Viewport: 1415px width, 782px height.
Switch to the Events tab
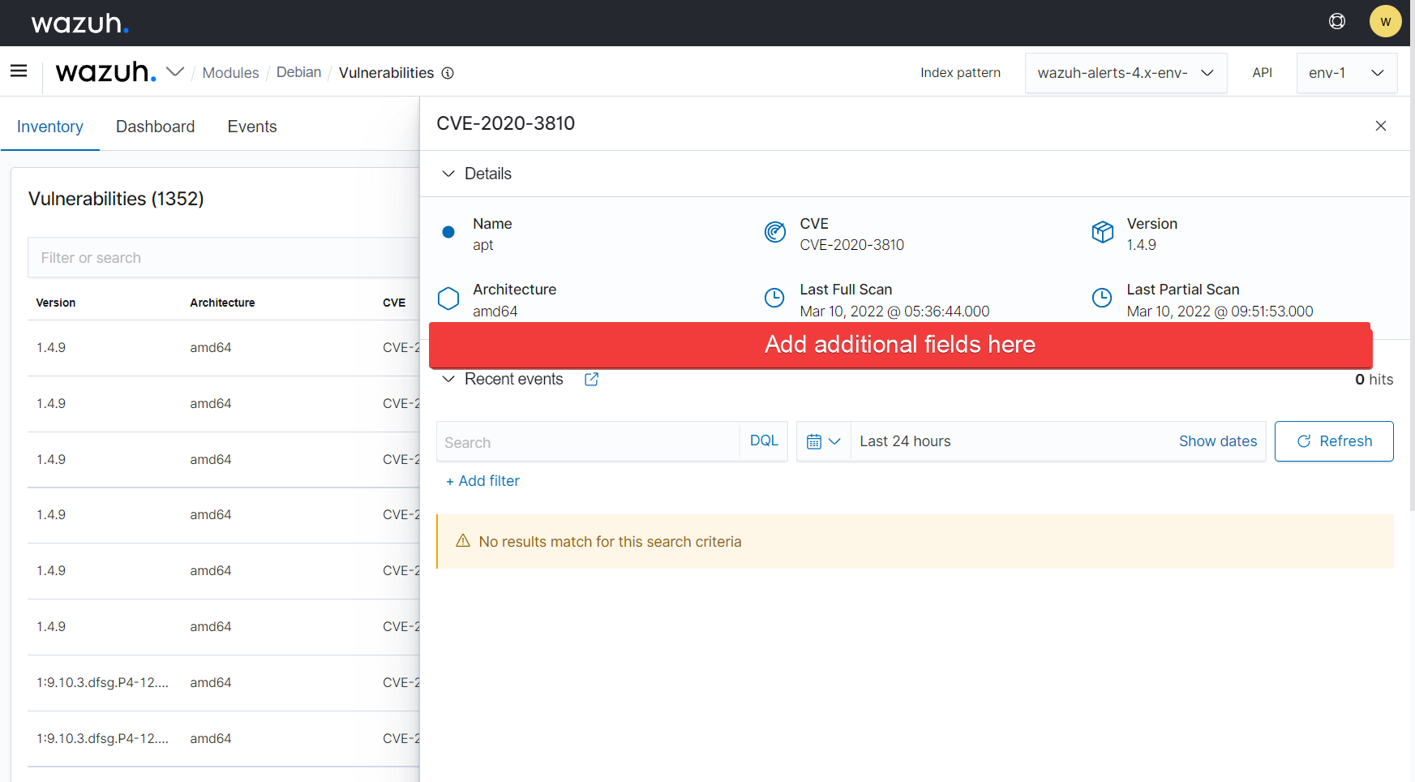pyautogui.click(x=251, y=127)
